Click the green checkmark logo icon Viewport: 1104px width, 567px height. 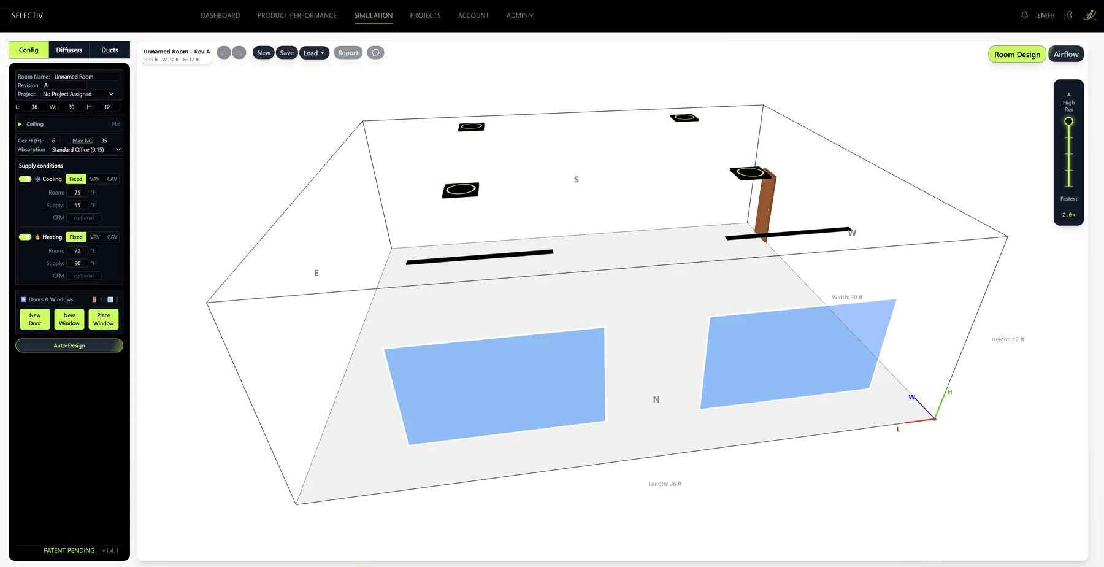[1089, 15]
